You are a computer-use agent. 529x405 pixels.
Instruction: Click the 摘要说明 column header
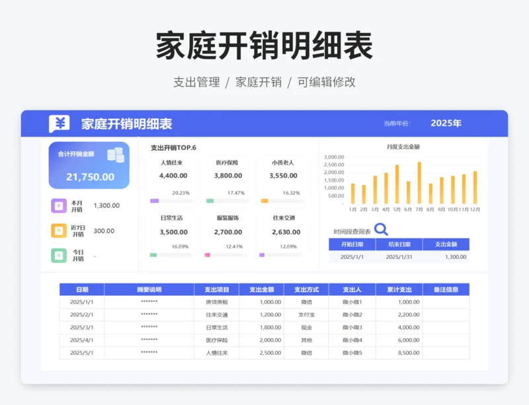tap(149, 289)
